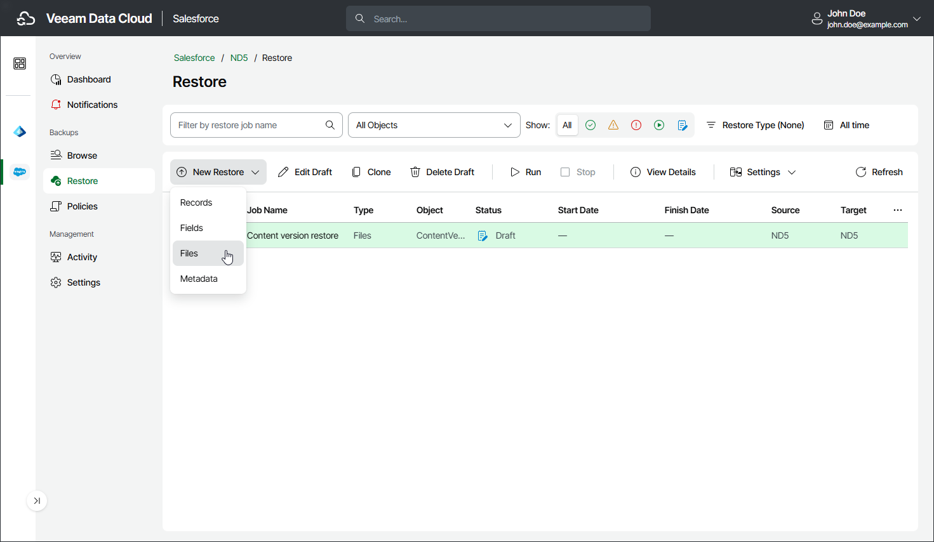Select the All filter in Show group

pos(567,125)
